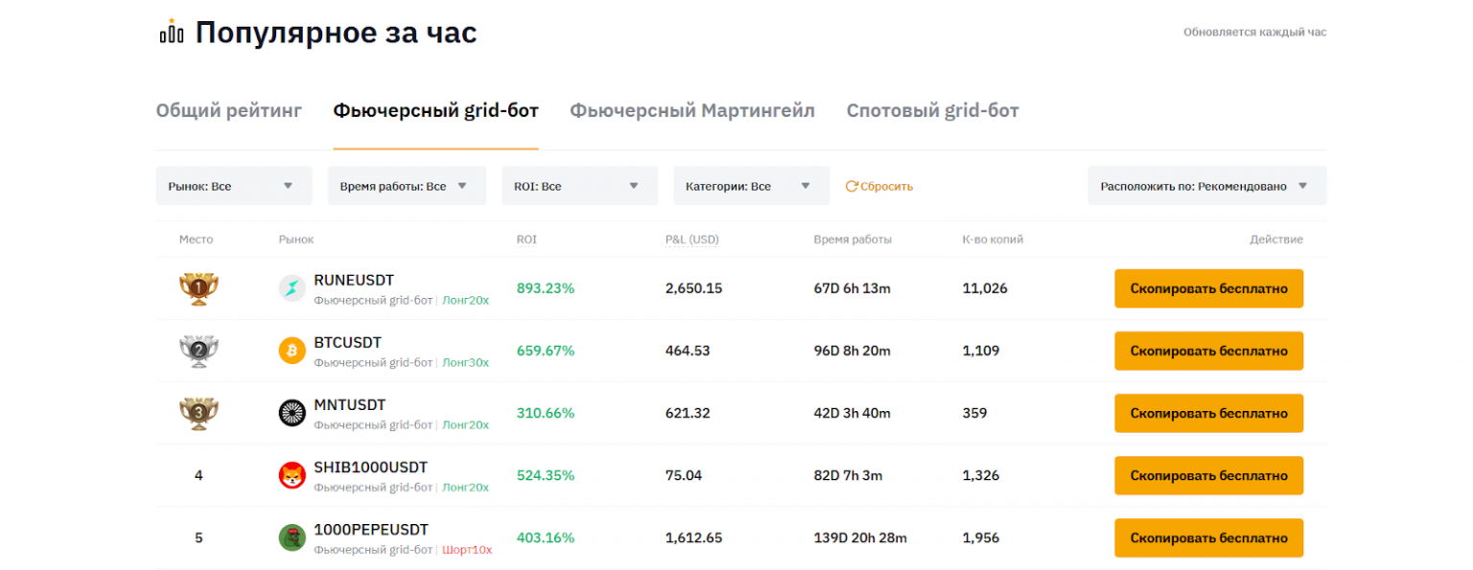Open the Расположить по sorting dropdown

pyautogui.click(x=1206, y=186)
